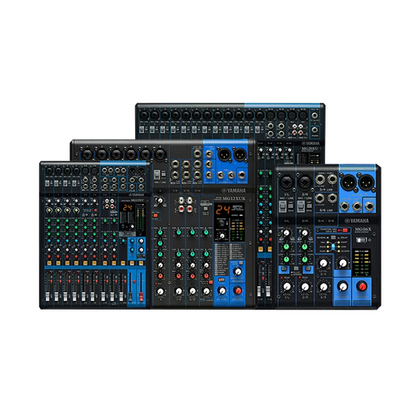Click the 1/L combo input jack on MG06X
The height and width of the screenshot is (416, 416).
tap(287, 182)
